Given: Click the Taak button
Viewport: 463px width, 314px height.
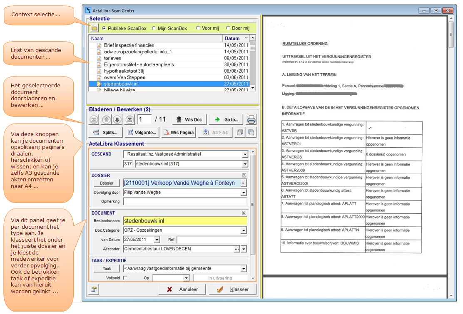Looking at the screenshot, I should coord(107,269).
